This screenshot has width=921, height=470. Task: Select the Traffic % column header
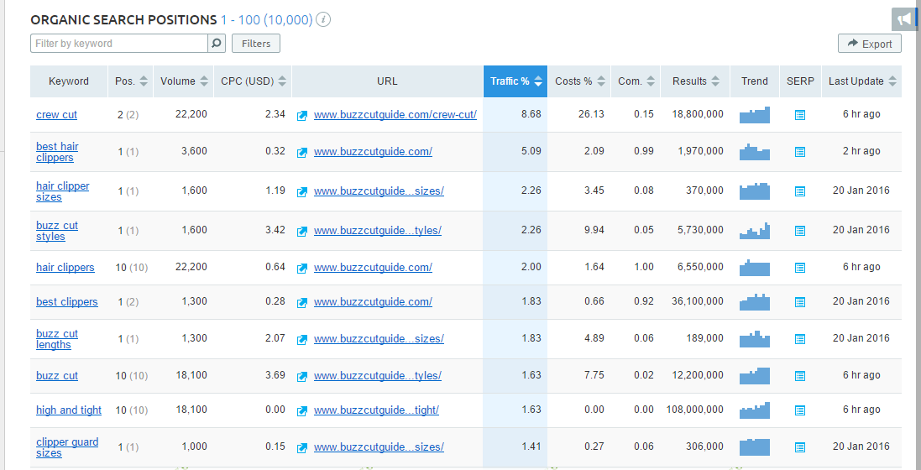coord(510,81)
